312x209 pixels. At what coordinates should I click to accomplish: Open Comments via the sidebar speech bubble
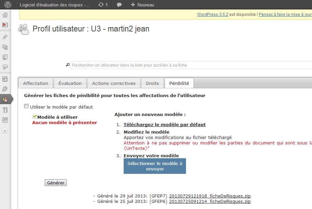tap(5, 67)
